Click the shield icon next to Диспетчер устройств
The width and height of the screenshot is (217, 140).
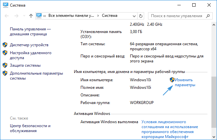pos(5,45)
